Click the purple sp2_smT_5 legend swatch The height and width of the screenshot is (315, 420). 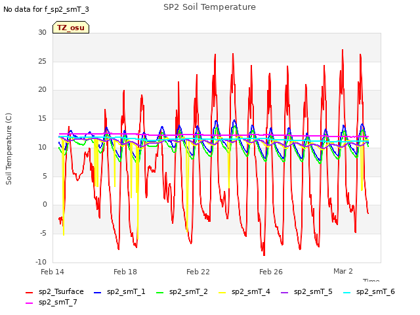pyautogui.click(x=285, y=293)
